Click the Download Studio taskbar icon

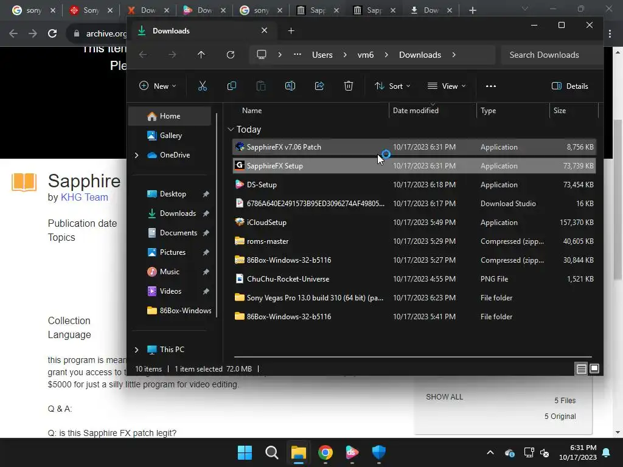click(x=352, y=452)
